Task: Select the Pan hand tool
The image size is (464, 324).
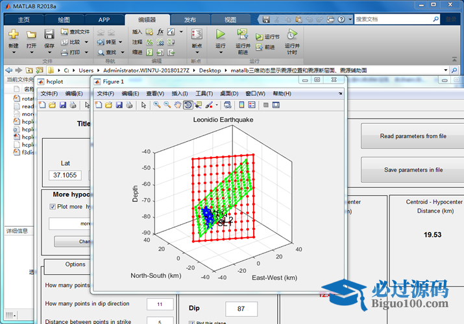Action: pos(177,105)
